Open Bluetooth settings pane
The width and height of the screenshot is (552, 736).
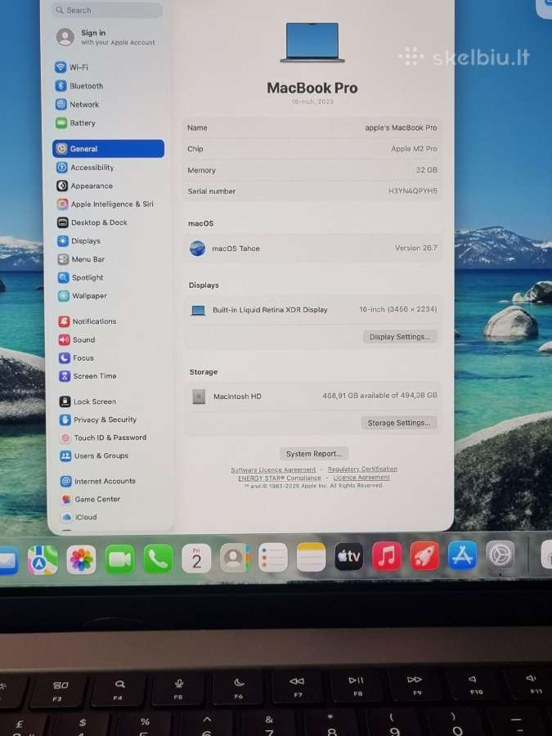tap(79, 86)
